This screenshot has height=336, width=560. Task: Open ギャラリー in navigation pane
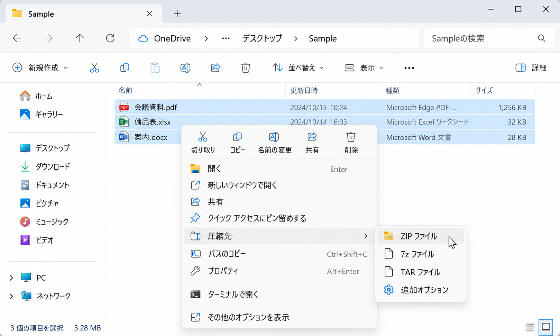[x=42, y=114]
